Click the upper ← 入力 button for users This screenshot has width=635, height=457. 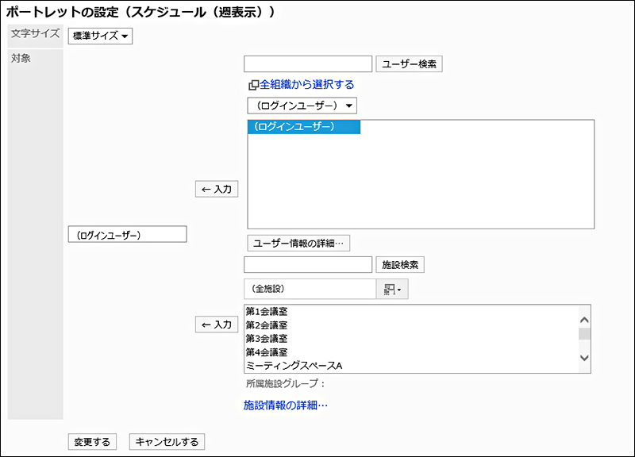(217, 189)
